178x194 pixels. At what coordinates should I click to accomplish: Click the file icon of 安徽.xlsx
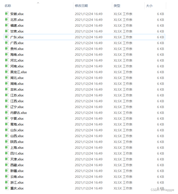(7, 14)
